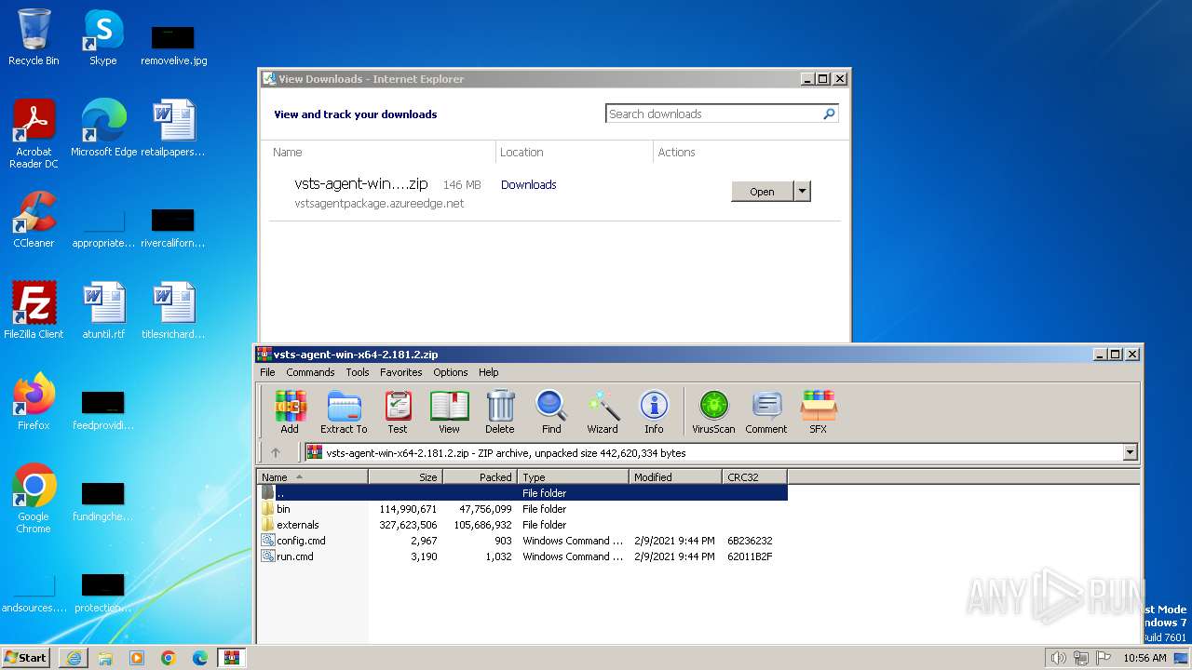Sort by the CRC32 column header

[755, 476]
